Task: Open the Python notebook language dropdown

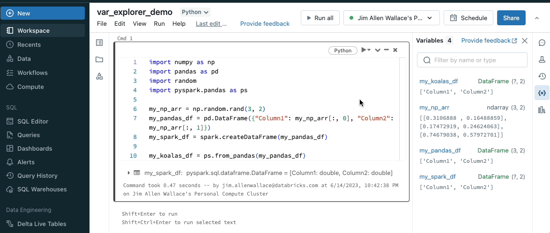Action: (x=195, y=12)
